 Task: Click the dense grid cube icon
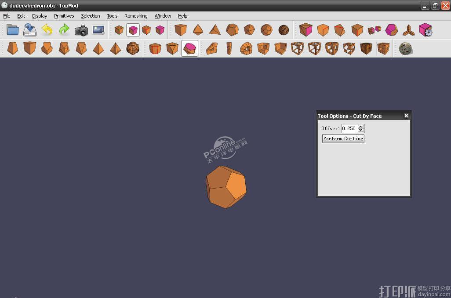366,48
